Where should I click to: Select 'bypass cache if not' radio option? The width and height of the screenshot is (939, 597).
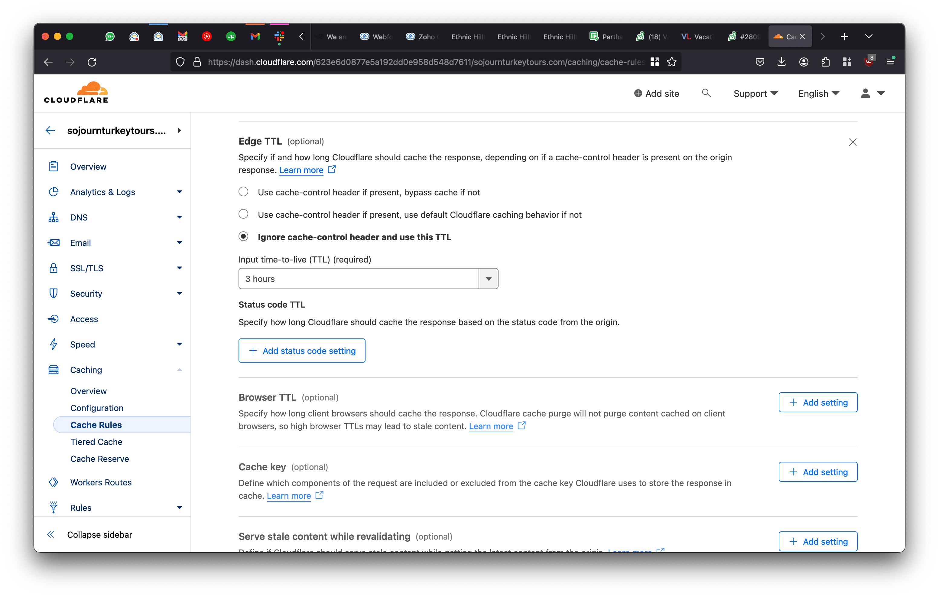[x=243, y=192]
